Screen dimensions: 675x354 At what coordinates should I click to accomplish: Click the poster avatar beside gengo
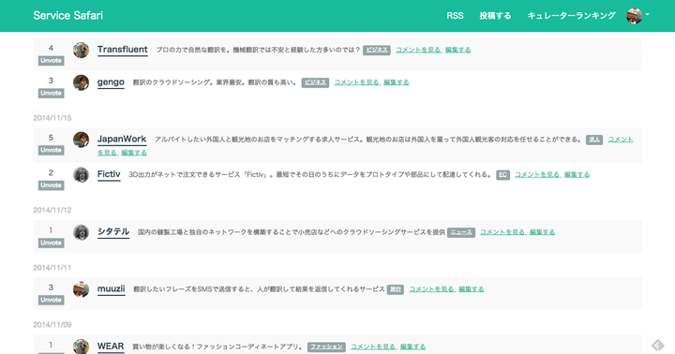81,82
